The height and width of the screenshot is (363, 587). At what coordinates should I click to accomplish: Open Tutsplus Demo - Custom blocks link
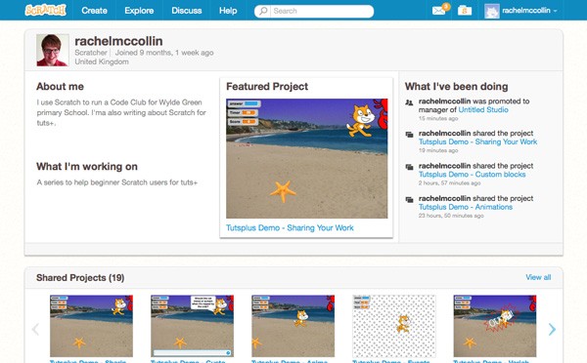tap(473, 175)
